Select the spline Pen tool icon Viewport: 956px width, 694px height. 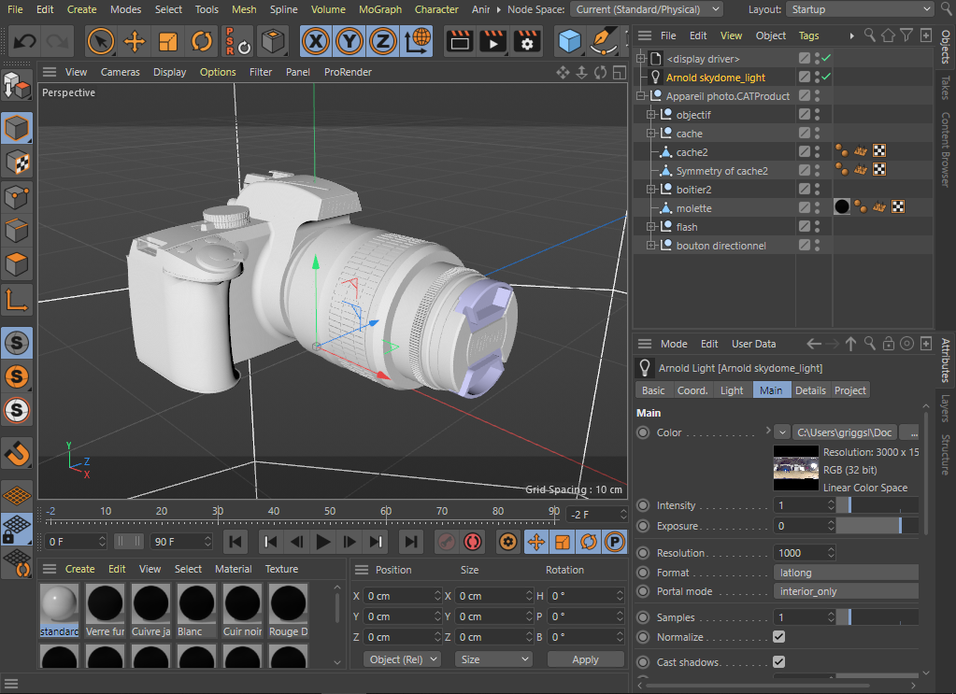click(x=602, y=40)
